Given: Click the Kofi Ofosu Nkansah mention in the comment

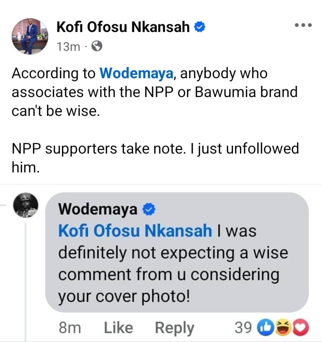Looking at the screenshot, I should (x=135, y=231).
